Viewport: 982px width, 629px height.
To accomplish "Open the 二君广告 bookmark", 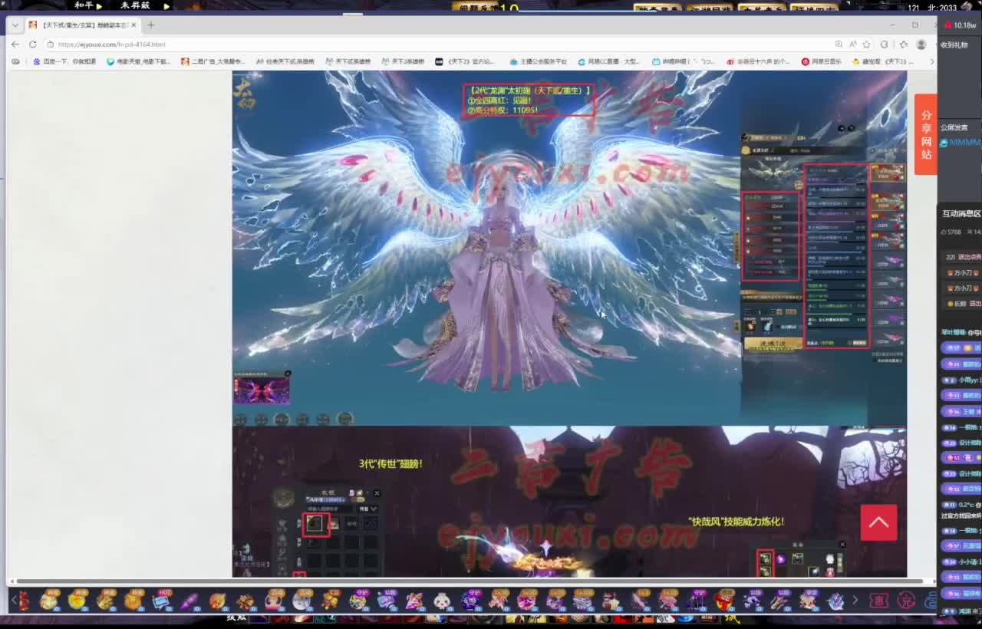I will point(213,61).
